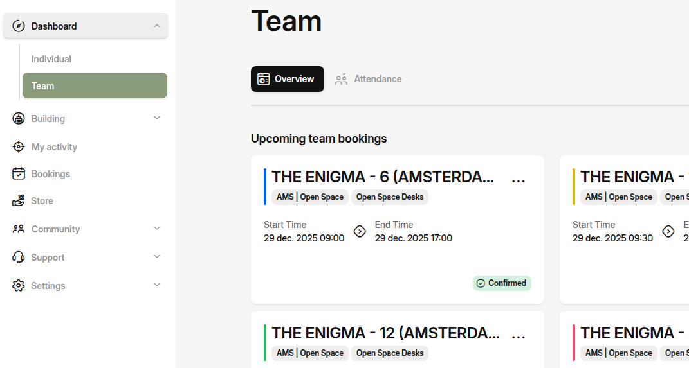
Task: Select the Overview tab
Action: [288, 79]
